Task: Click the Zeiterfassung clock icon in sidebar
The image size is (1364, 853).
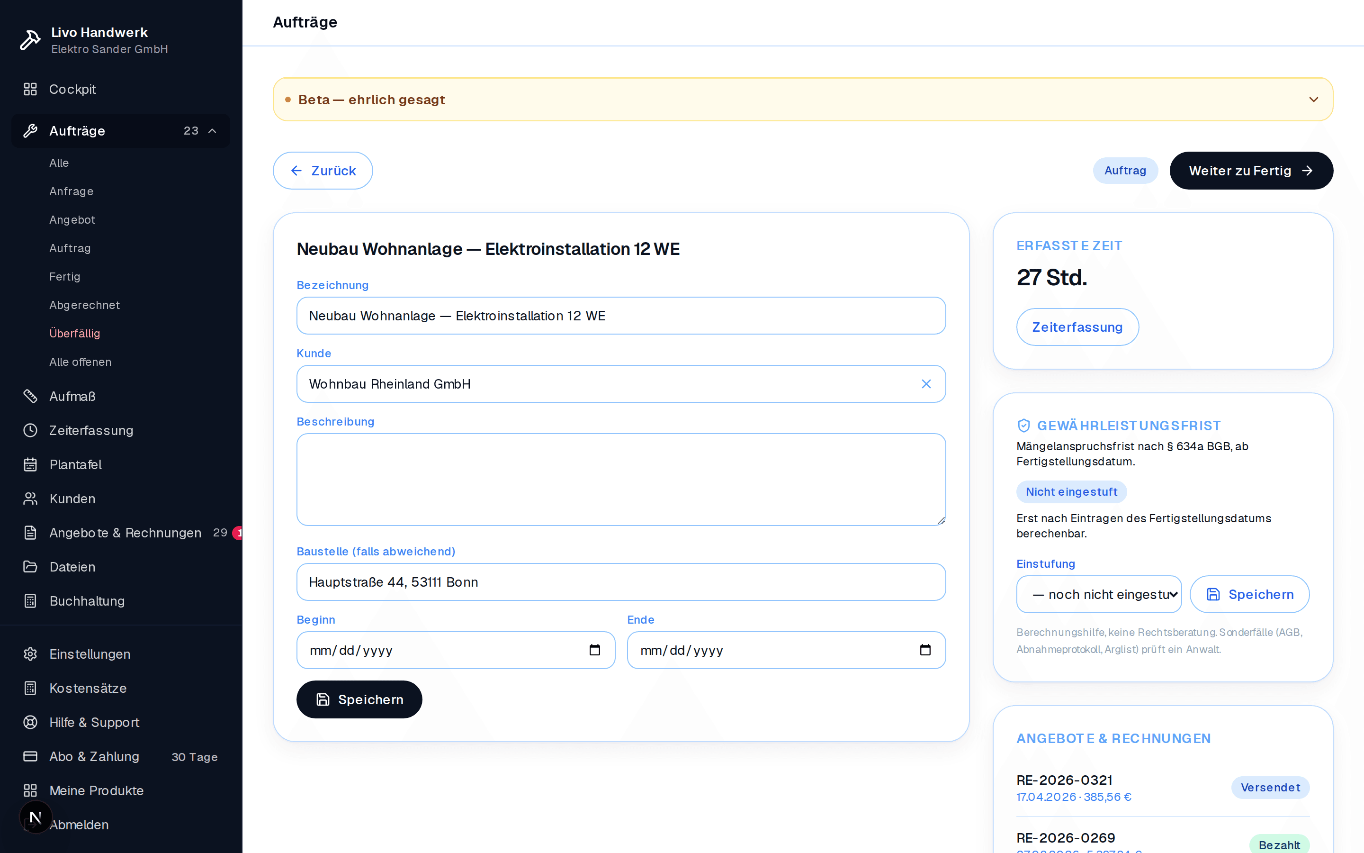Action: (30, 430)
